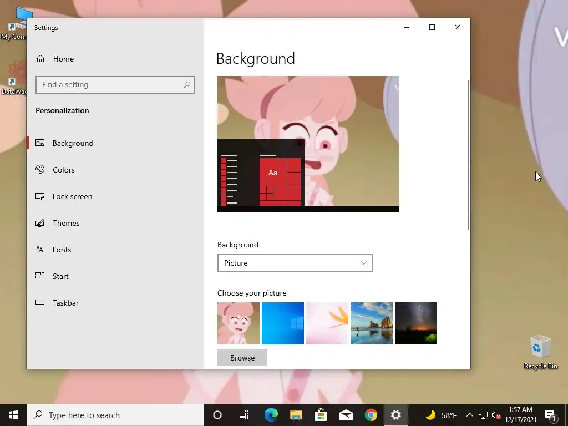Choose the blue Windows logo wallpaper thumbnail

[282, 323]
